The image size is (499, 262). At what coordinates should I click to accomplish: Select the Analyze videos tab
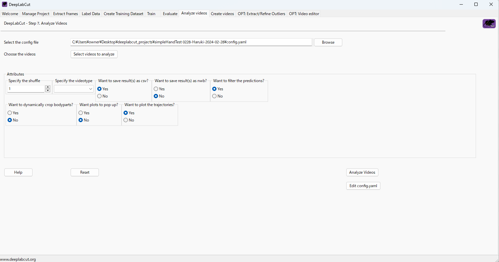pos(194,13)
